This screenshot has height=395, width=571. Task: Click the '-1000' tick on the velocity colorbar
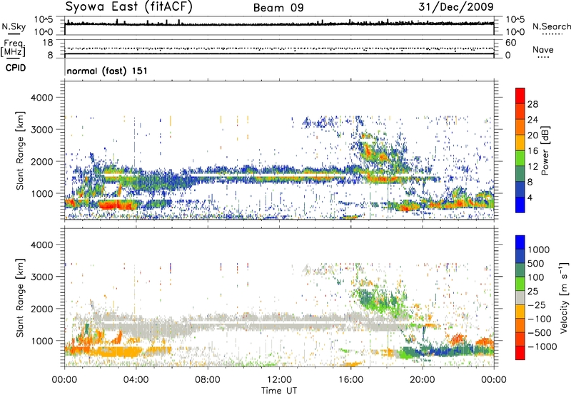tap(542, 347)
